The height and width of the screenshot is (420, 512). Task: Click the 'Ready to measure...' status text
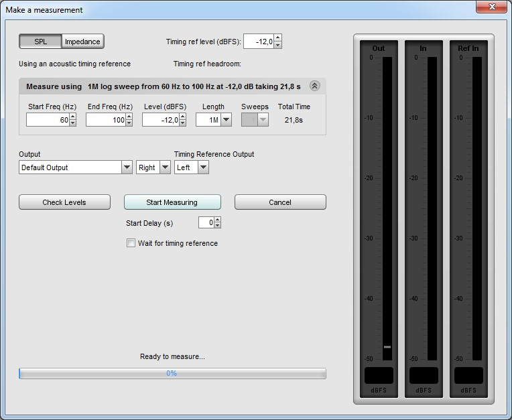click(x=172, y=356)
